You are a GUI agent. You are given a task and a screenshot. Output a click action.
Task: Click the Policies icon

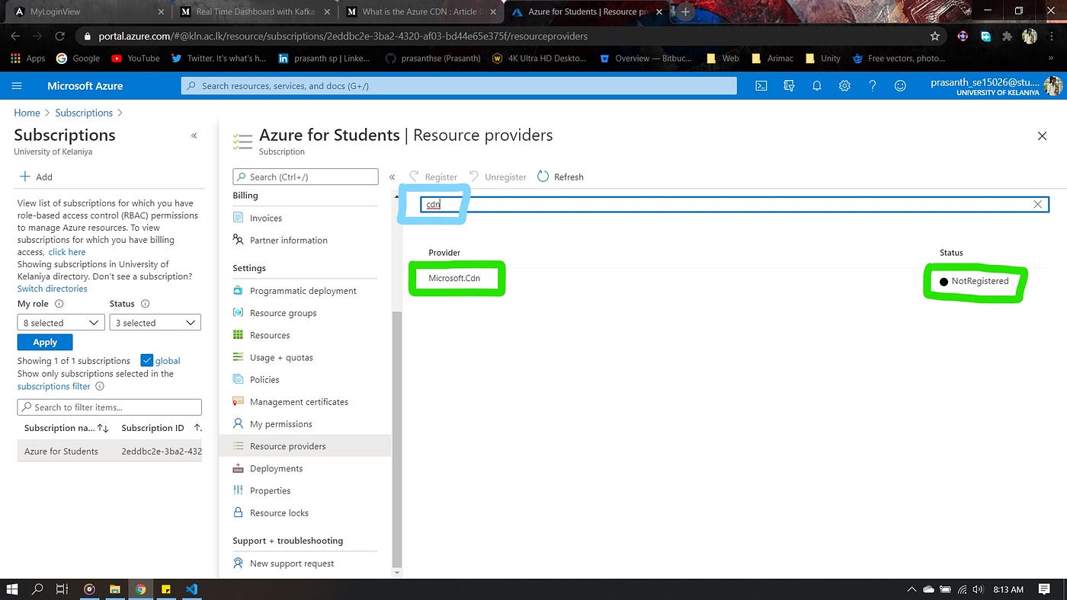[239, 379]
